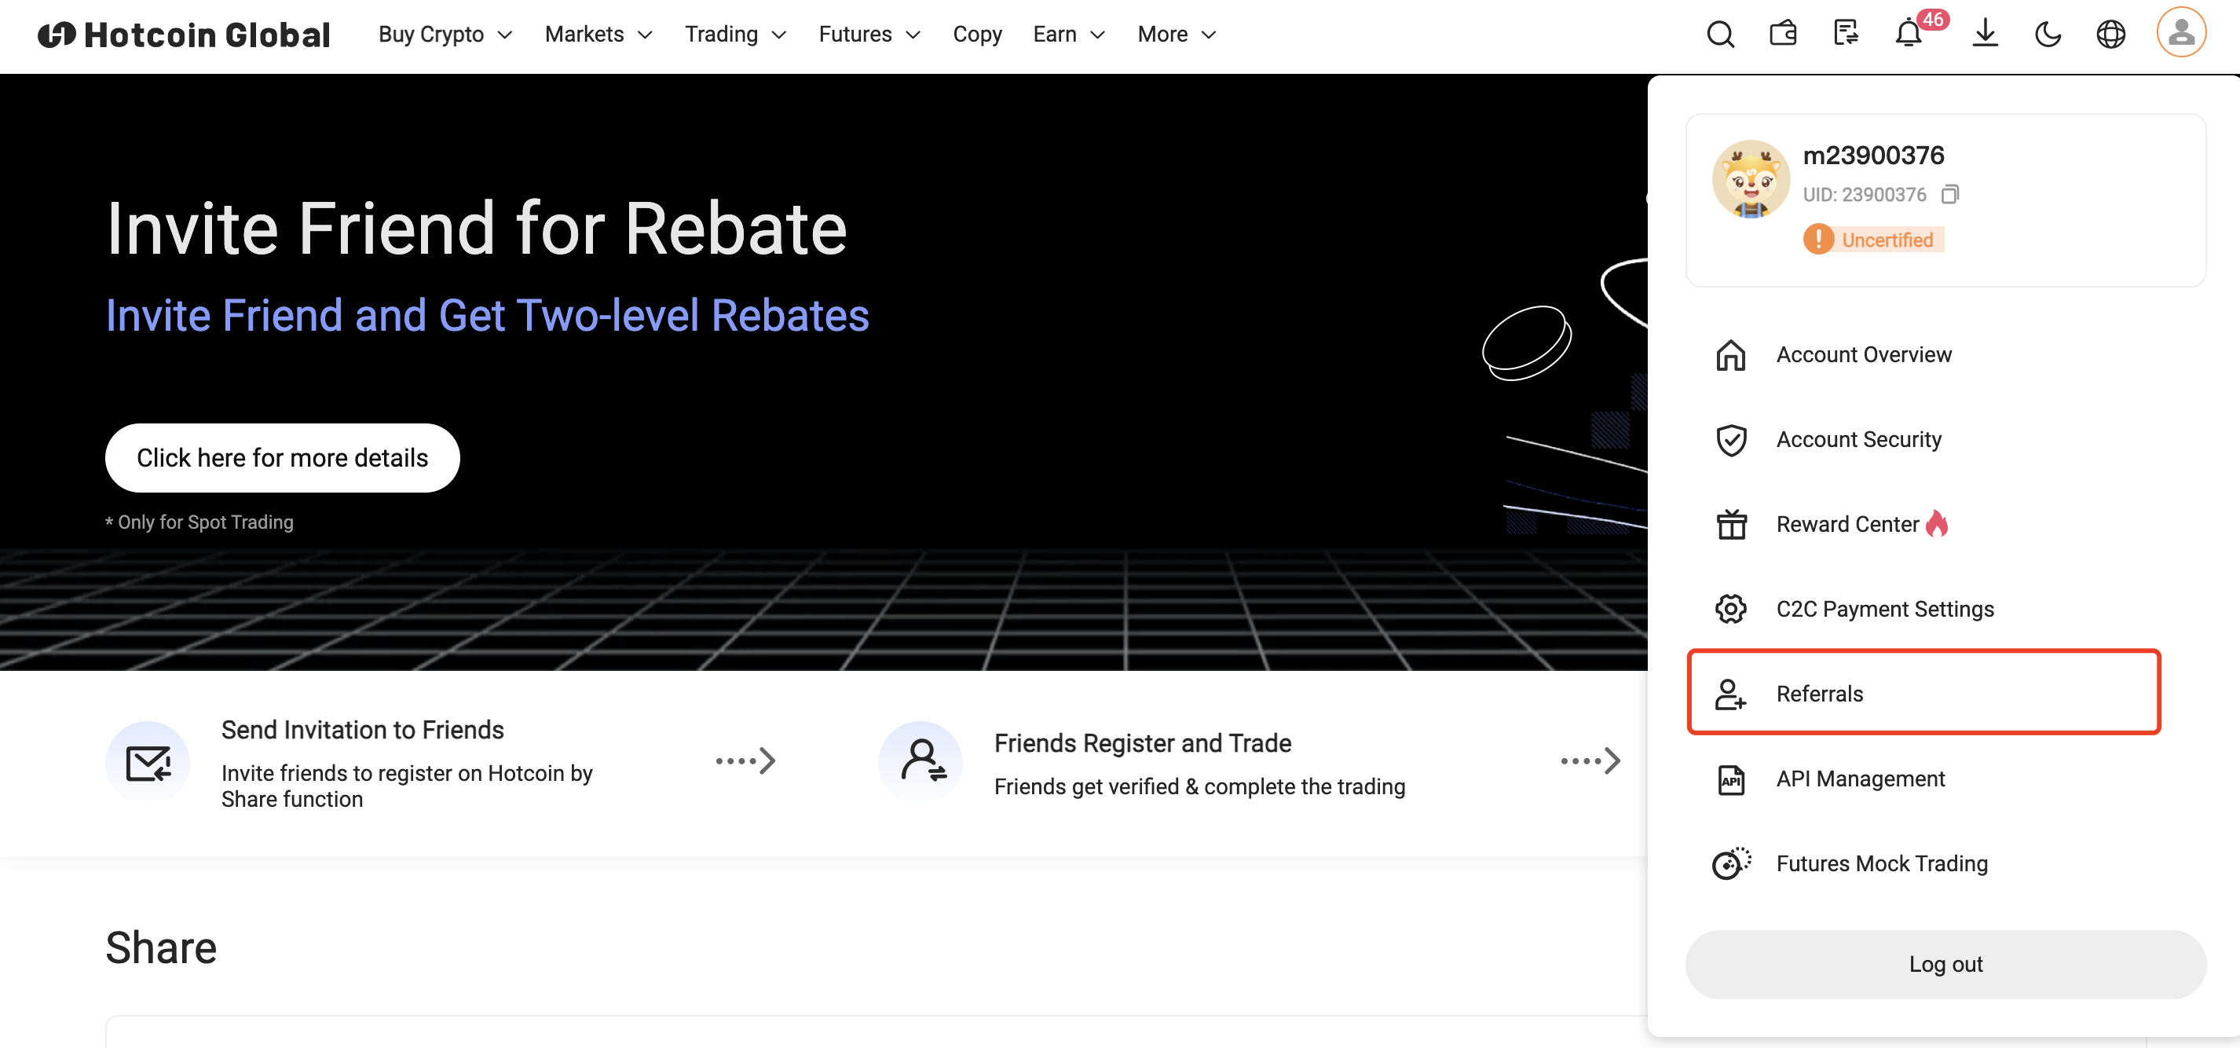This screenshot has height=1048, width=2240.
Task: Expand the Buy Crypto dropdown
Action: pos(445,35)
